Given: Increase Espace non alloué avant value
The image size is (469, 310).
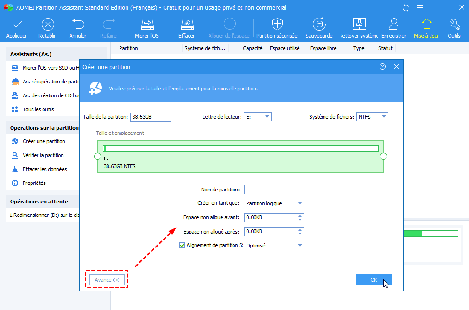Looking at the screenshot, I should click(300, 215).
